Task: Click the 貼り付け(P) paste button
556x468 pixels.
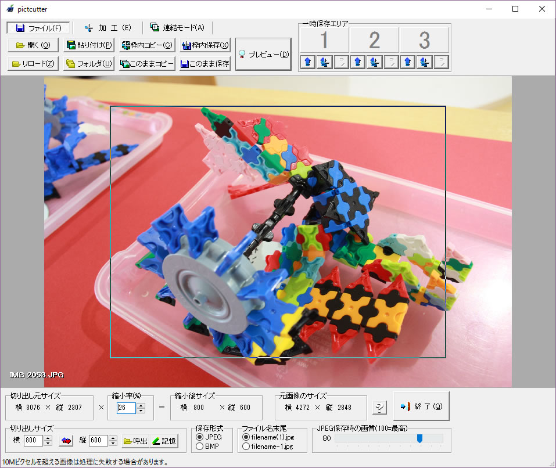Action: 89,45
